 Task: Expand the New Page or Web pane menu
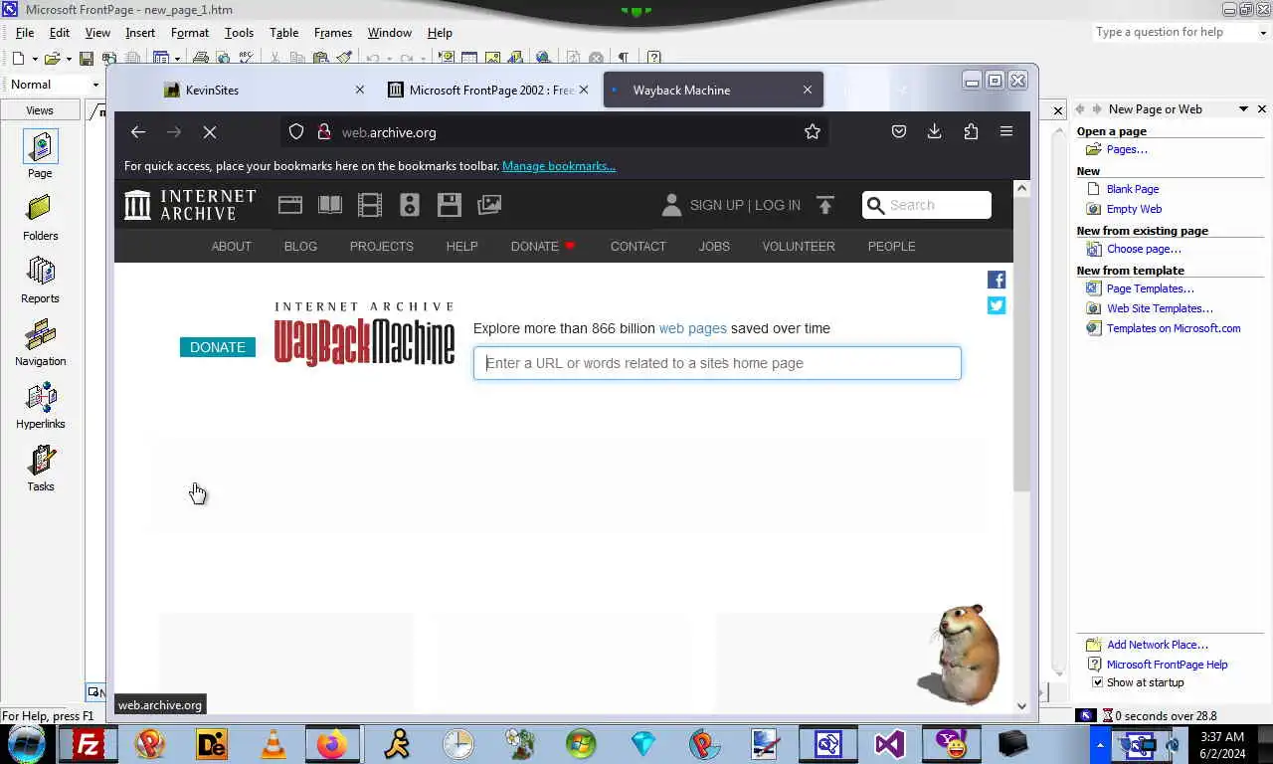(x=1243, y=109)
